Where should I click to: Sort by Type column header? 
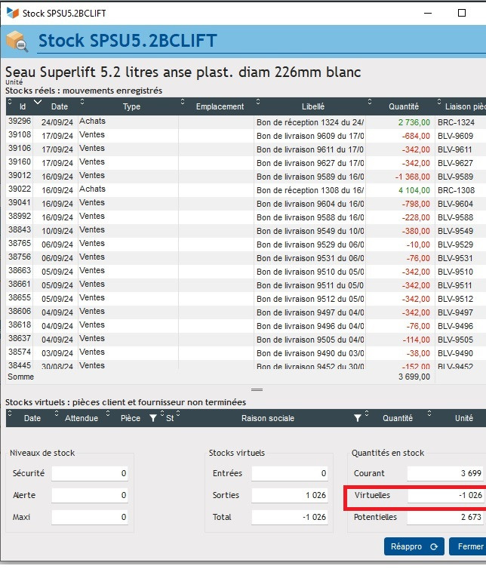(131, 106)
